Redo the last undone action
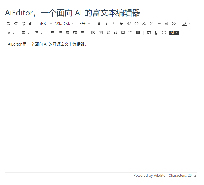 tap(16, 24)
